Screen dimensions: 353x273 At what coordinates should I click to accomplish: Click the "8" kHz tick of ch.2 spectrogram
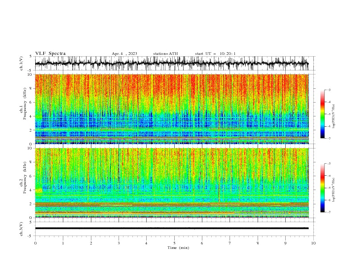coord(31,162)
